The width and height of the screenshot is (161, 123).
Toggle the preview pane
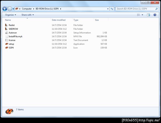[148, 15]
